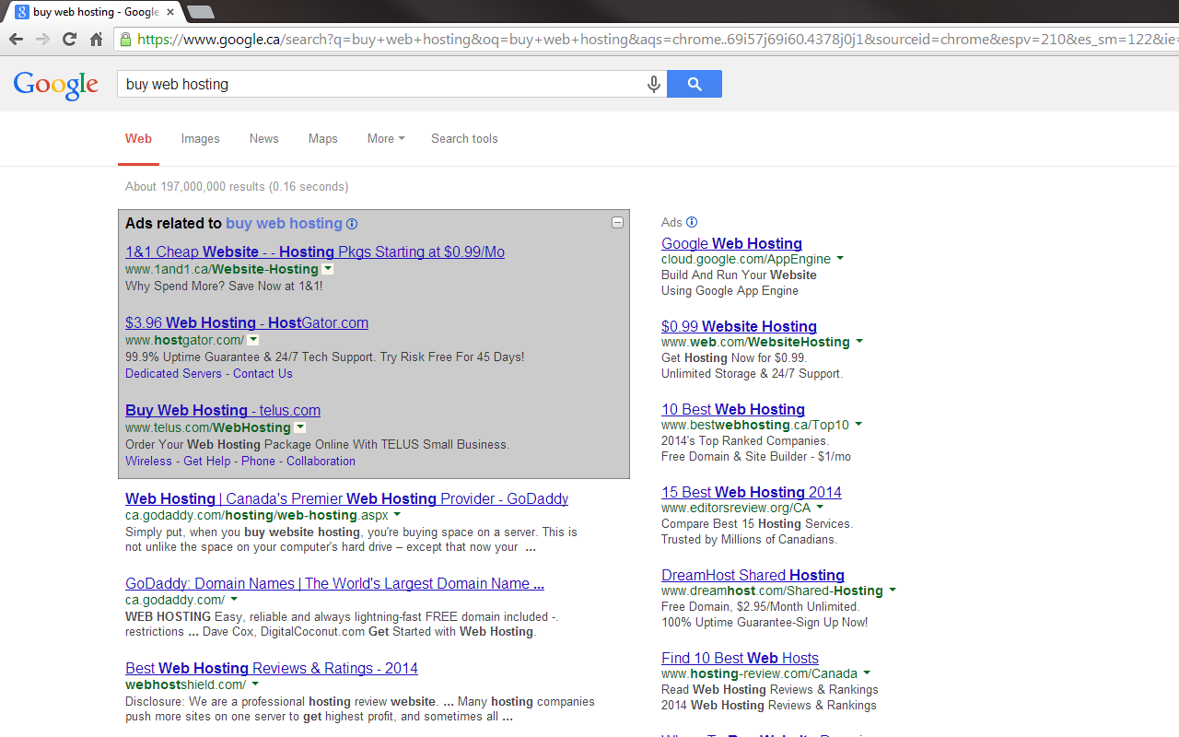1179x737 pixels.
Task: Open a new browser tab
Action: click(200, 12)
